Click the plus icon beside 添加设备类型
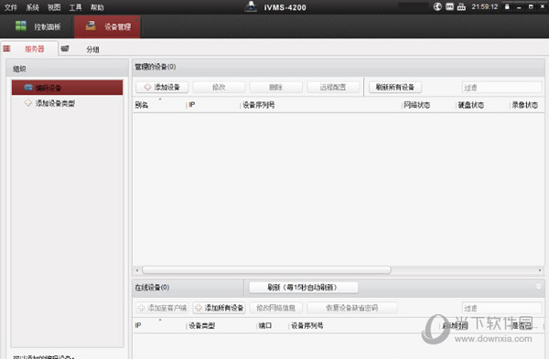 [28, 103]
